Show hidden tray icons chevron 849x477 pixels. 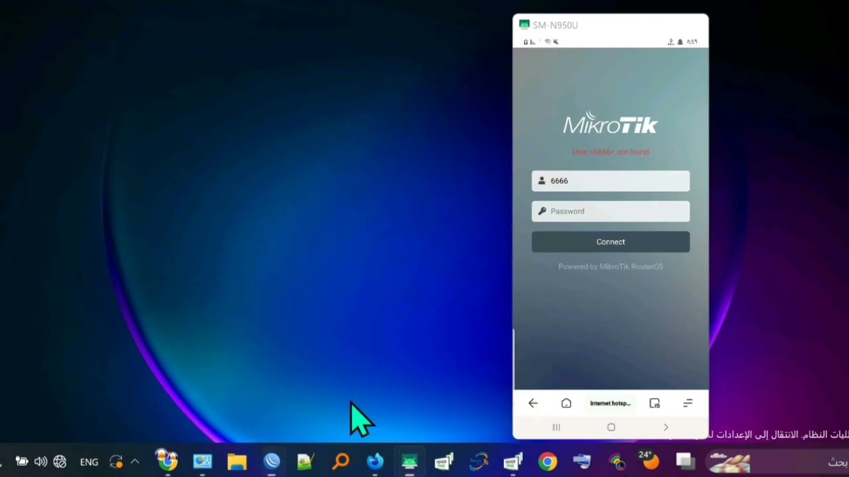tap(135, 462)
